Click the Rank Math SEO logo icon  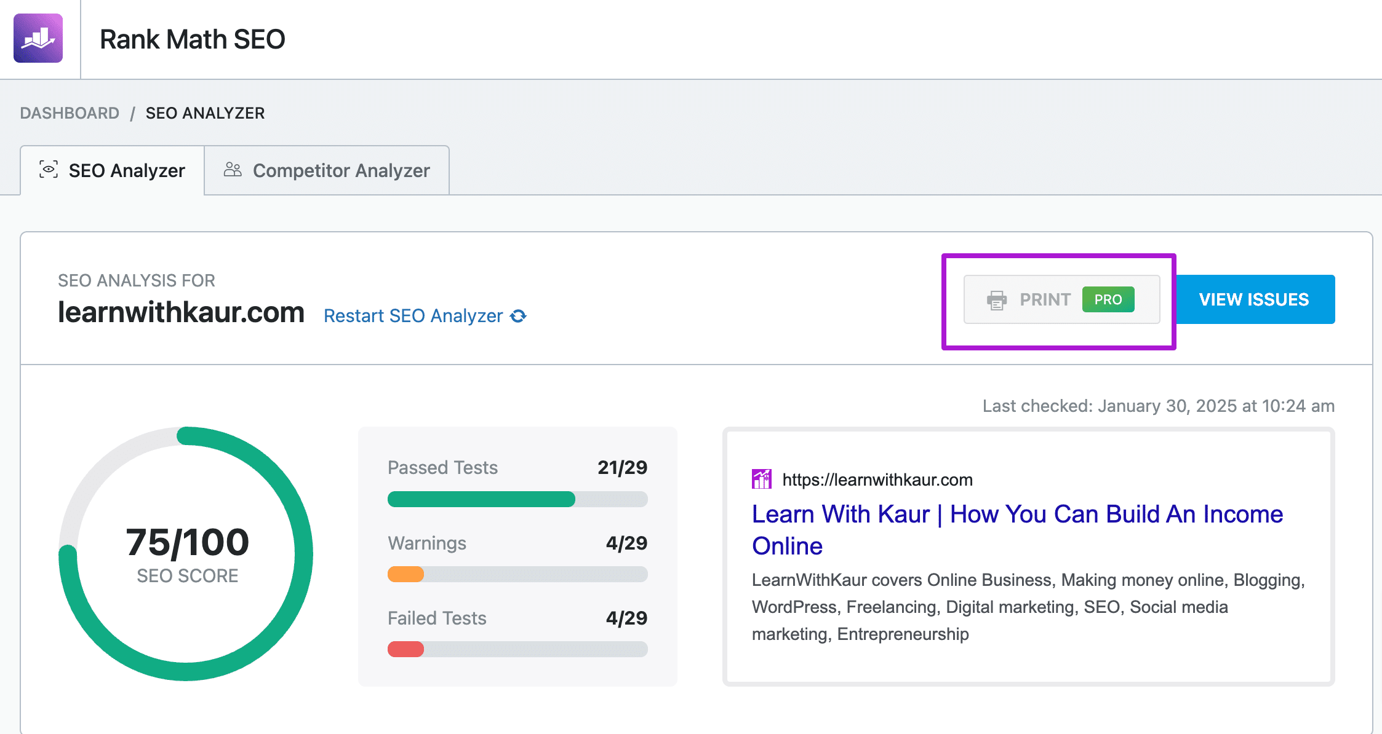38,38
